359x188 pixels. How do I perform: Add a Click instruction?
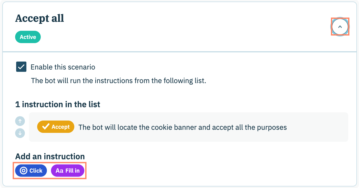click(31, 171)
